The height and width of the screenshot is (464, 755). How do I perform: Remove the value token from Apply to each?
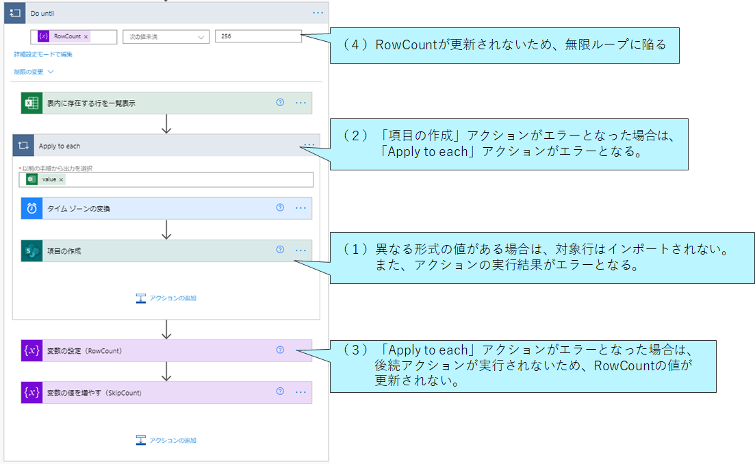61,179
